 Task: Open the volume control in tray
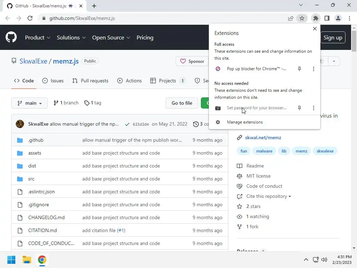pyautogui.click(x=324, y=260)
